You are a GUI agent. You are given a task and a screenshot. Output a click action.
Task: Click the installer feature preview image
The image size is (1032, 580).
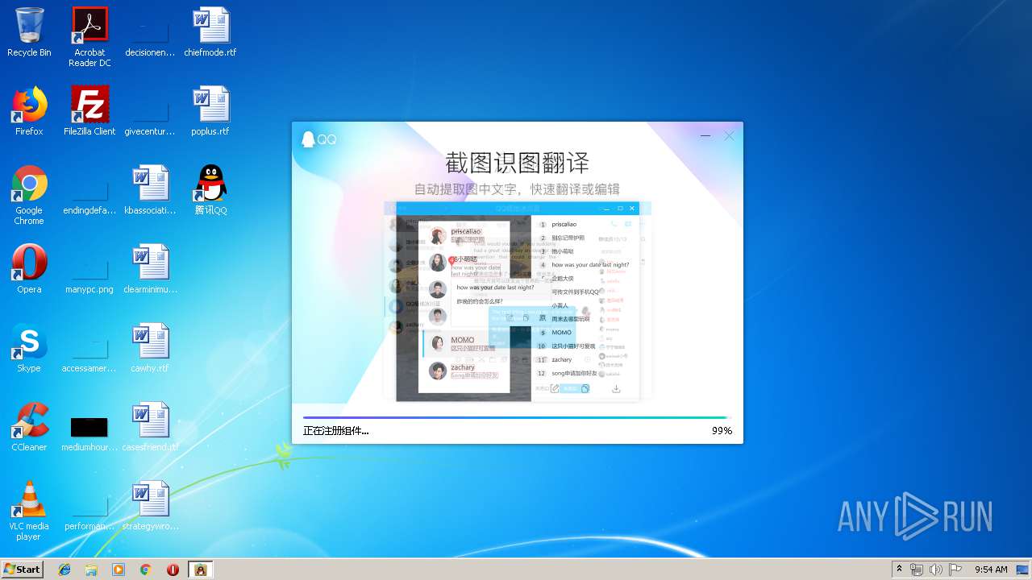pos(518,301)
